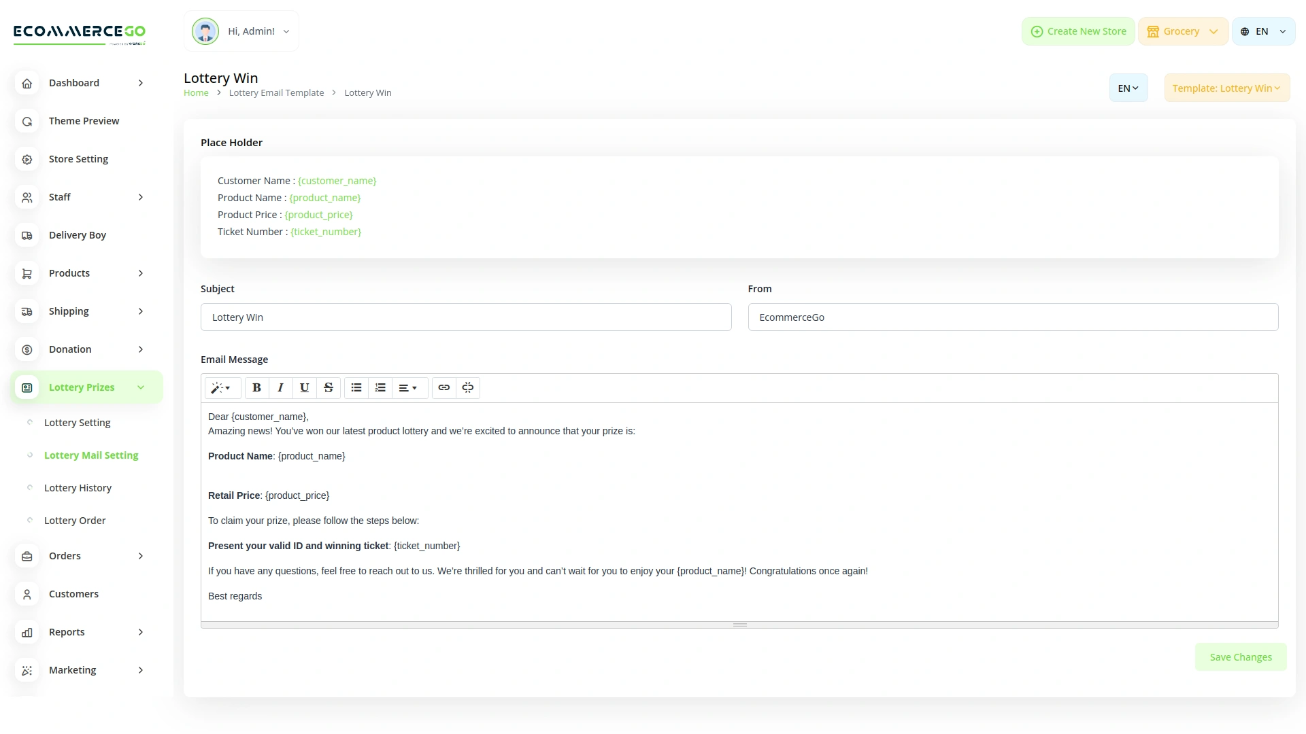Toggle bold formatting in editor toolbar
Viewport: 1306px width, 734px height.
256,387
